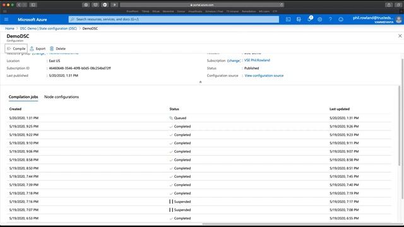Open the job created 5/19/2020, 9:25 PM

(x=199, y=126)
